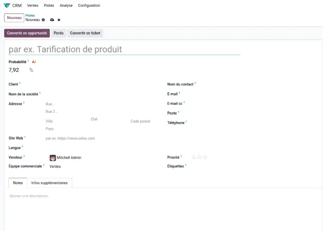Viewport: 323px width, 231px height.
Task: Set priority to the first star
Action: point(194,157)
